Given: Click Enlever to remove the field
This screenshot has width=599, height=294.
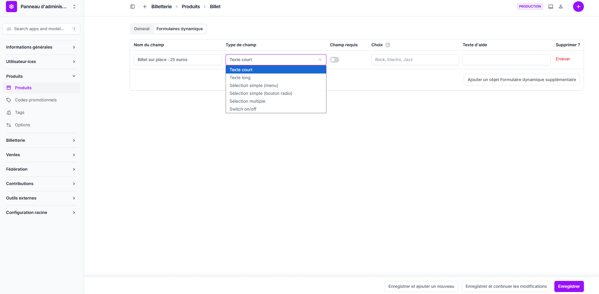Looking at the screenshot, I should tap(563, 59).
